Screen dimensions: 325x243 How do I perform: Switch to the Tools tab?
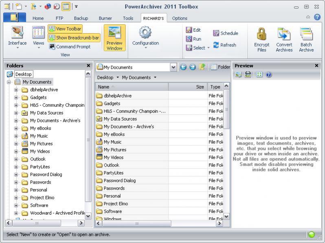click(128, 18)
